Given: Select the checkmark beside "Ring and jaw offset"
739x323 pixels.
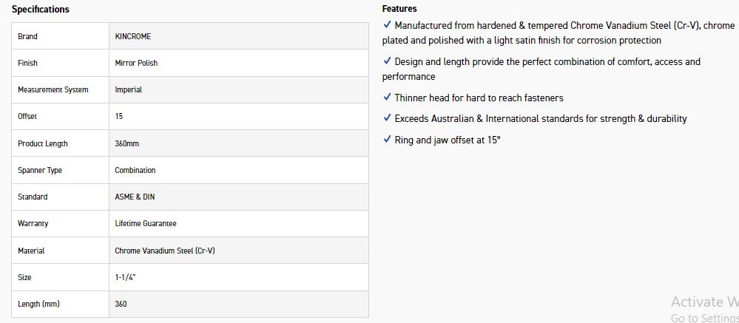Looking at the screenshot, I should coord(387,139).
